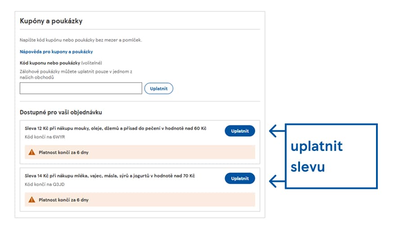The image size is (394, 228).
Task: Click the lower arrow pointing to the second coupon
Action: click(277, 181)
